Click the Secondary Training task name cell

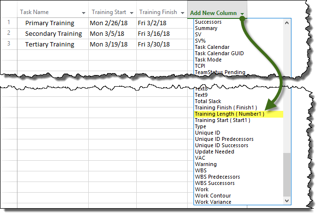(x=52, y=33)
